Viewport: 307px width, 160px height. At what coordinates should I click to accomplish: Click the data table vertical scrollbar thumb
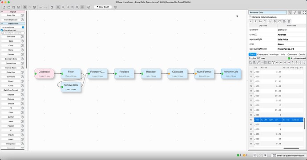[304, 124]
